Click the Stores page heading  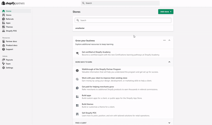coord(77,12)
